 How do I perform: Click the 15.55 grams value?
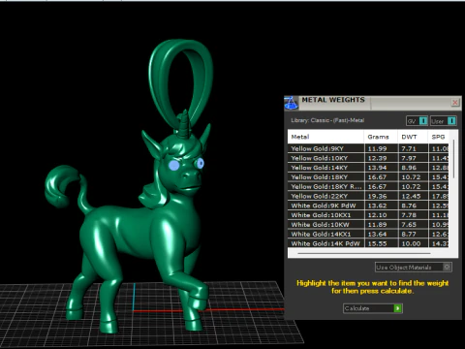point(377,243)
